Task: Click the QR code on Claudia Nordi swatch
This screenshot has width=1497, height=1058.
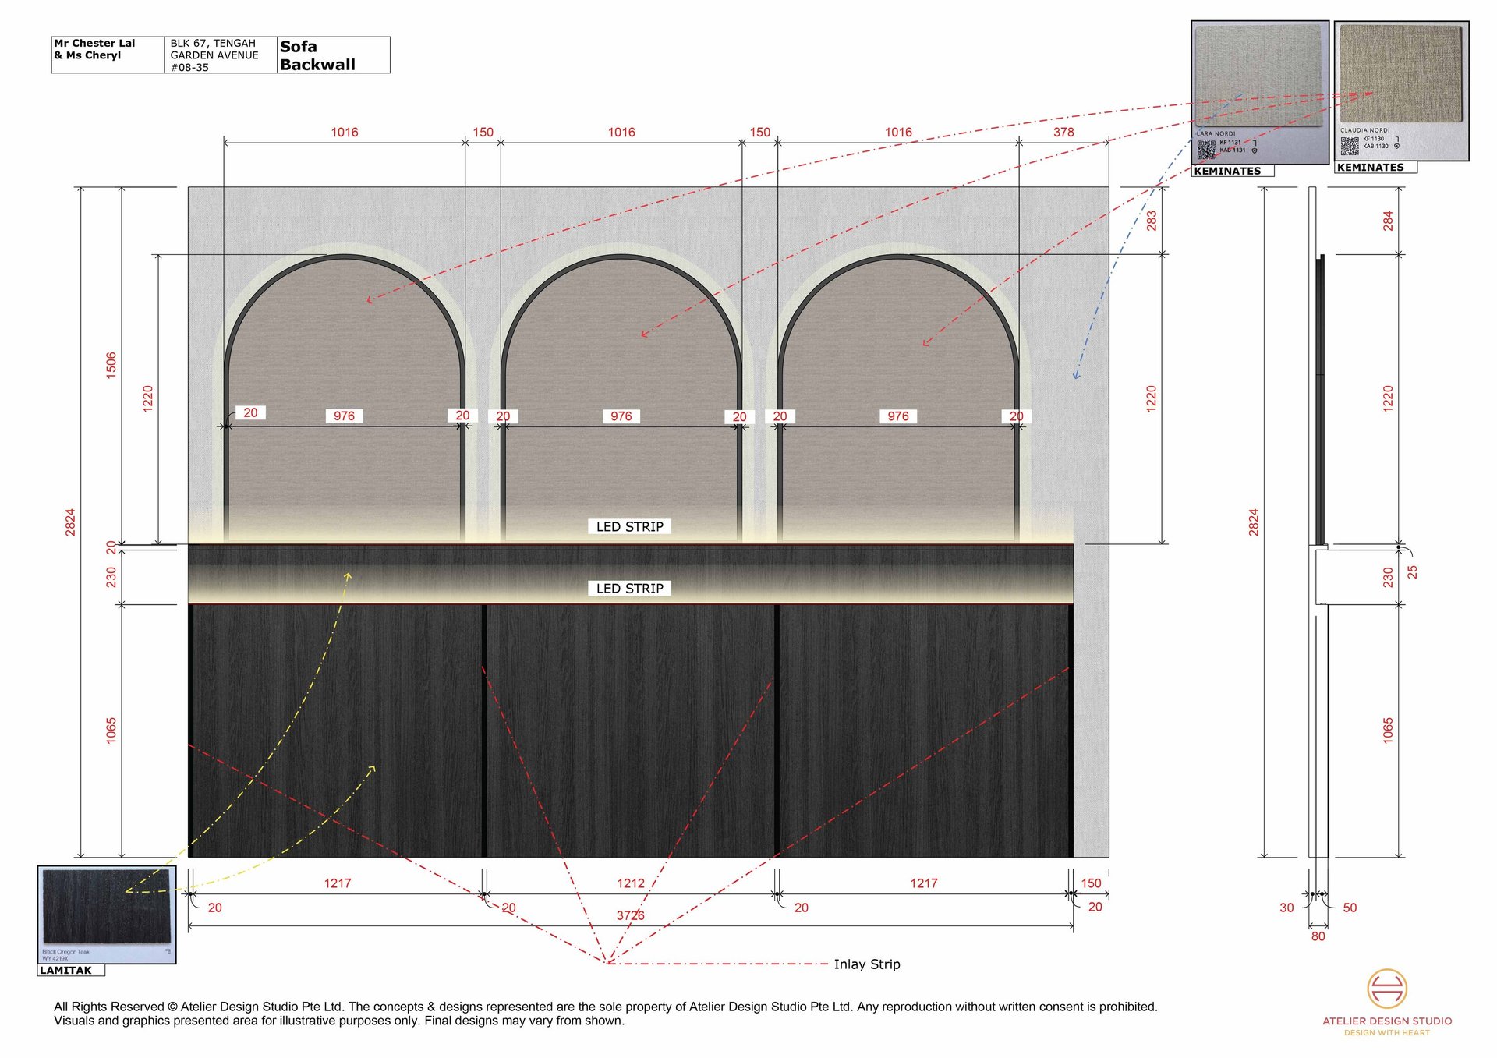Action: [x=1349, y=145]
